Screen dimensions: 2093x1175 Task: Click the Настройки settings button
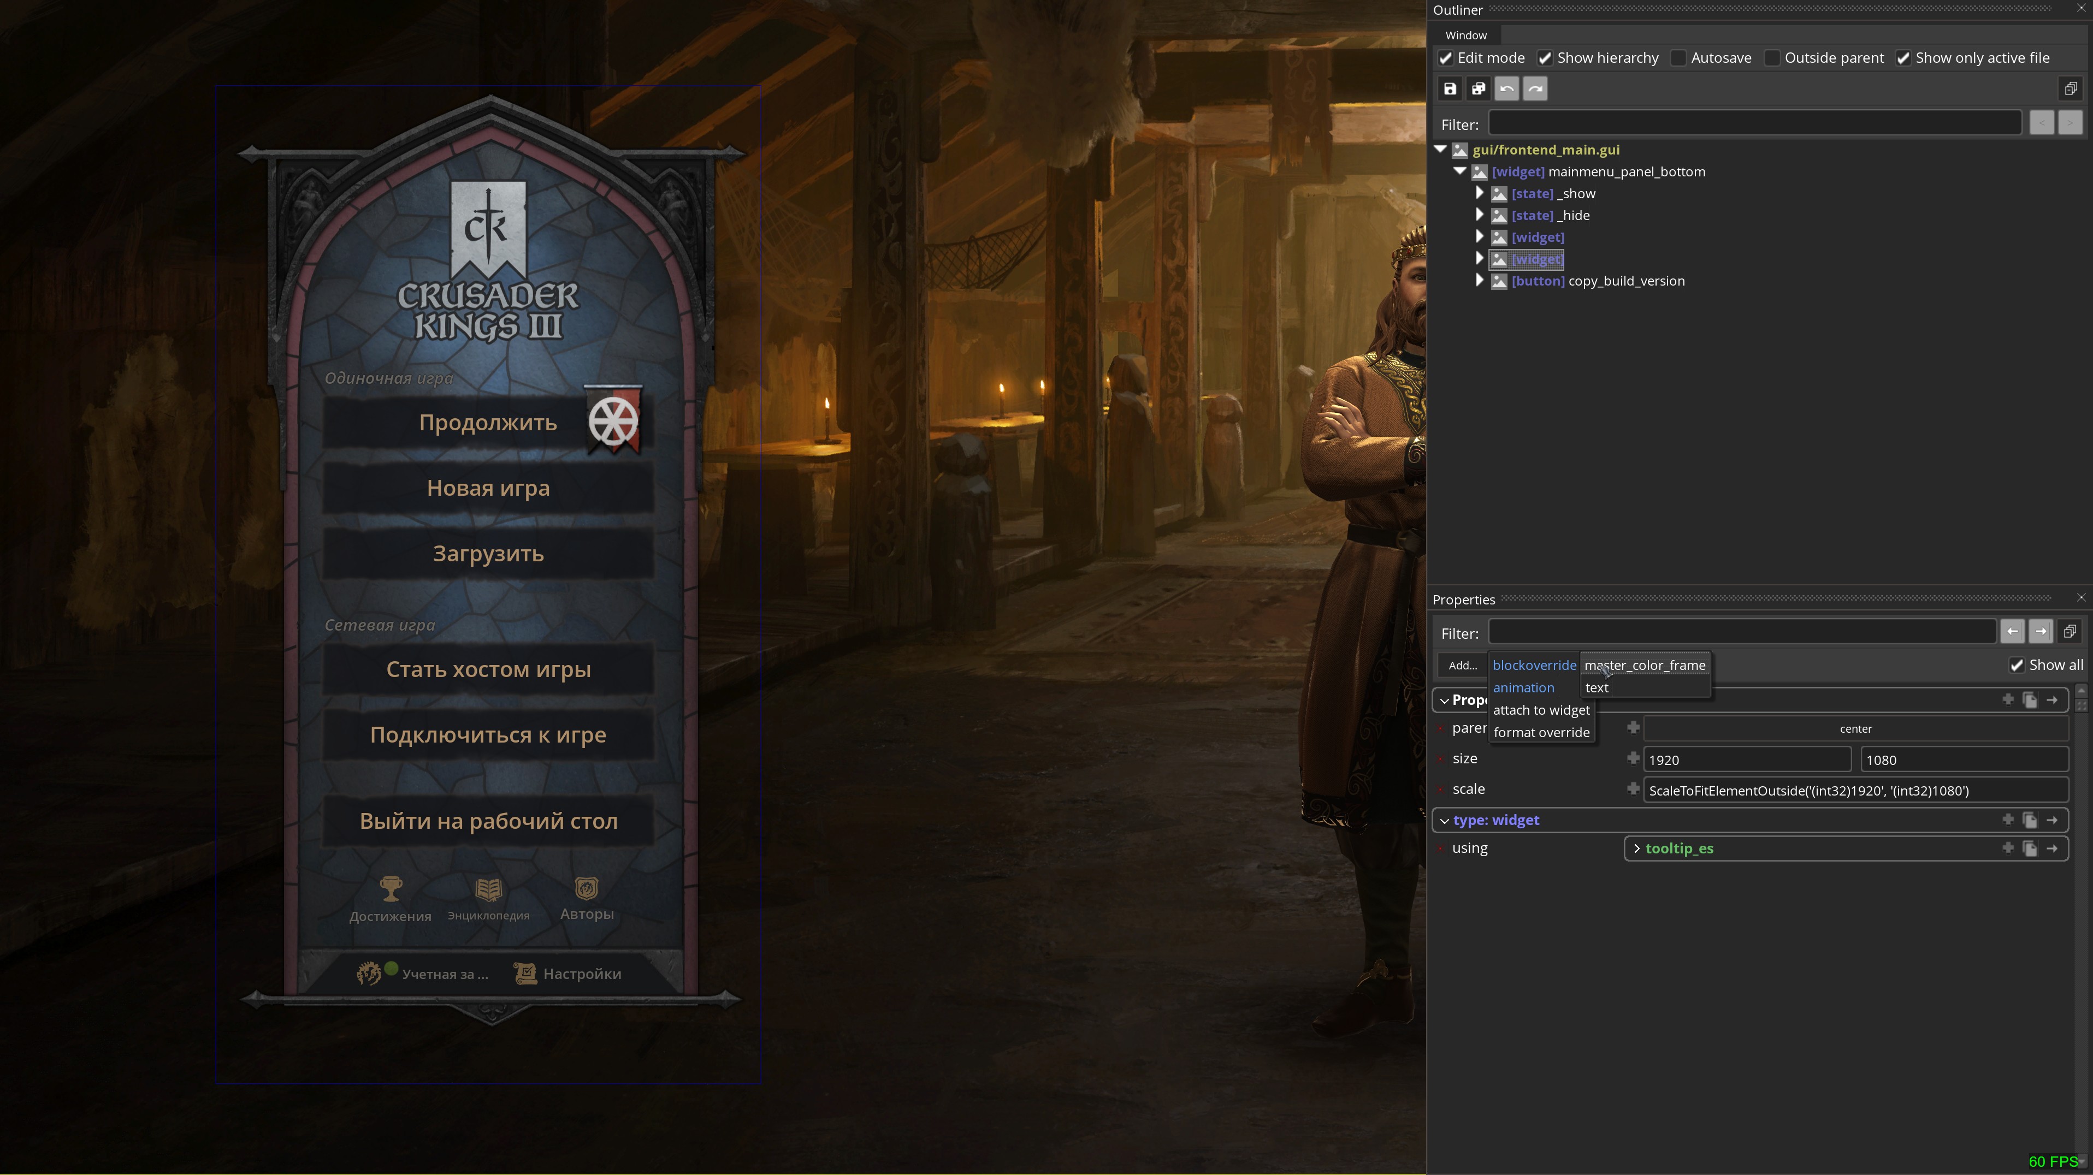pos(567,974)
